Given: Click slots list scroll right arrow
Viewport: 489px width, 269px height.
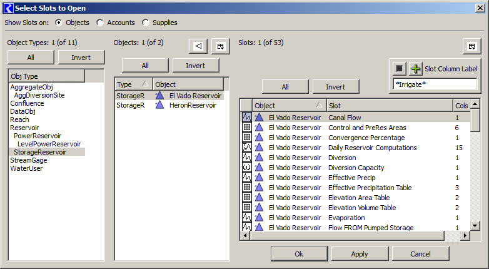Looking at the screenshot, I should (465, 235).
